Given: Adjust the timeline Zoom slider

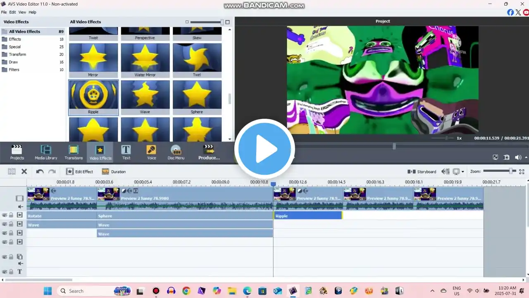Looking at the screenshot, I should (499, 171).
